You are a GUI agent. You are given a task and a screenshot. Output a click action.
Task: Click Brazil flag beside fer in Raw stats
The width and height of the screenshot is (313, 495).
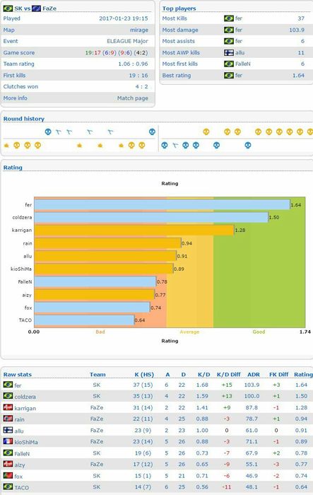click(x=8, y=385)
